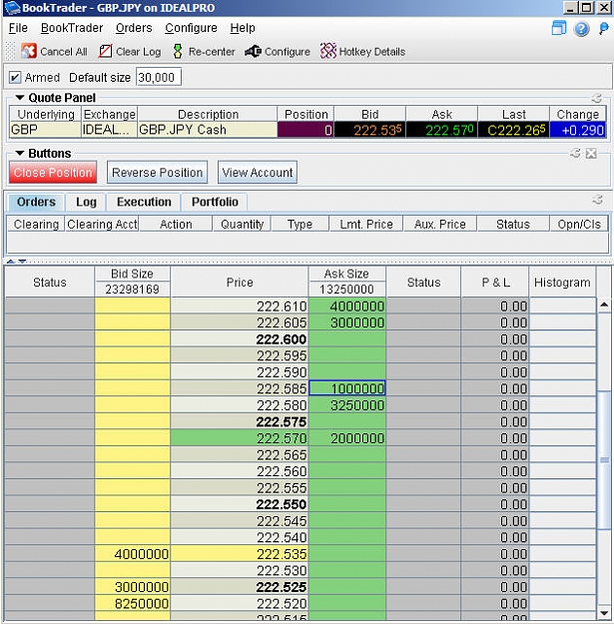Click the Change value +0.290

578,130
